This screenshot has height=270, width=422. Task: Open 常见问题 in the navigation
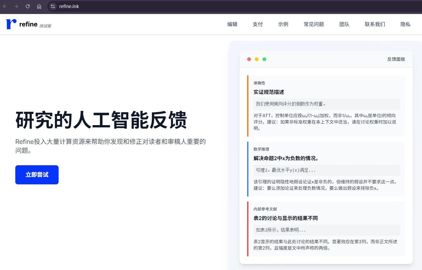pyautogui.click(x=314, y=24)
